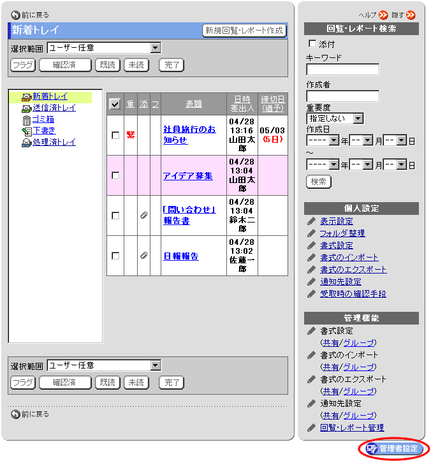Viewport: 431px width, 461px height.
Task: Enable the 添付 search checkbox
Action: pos(312,43)
